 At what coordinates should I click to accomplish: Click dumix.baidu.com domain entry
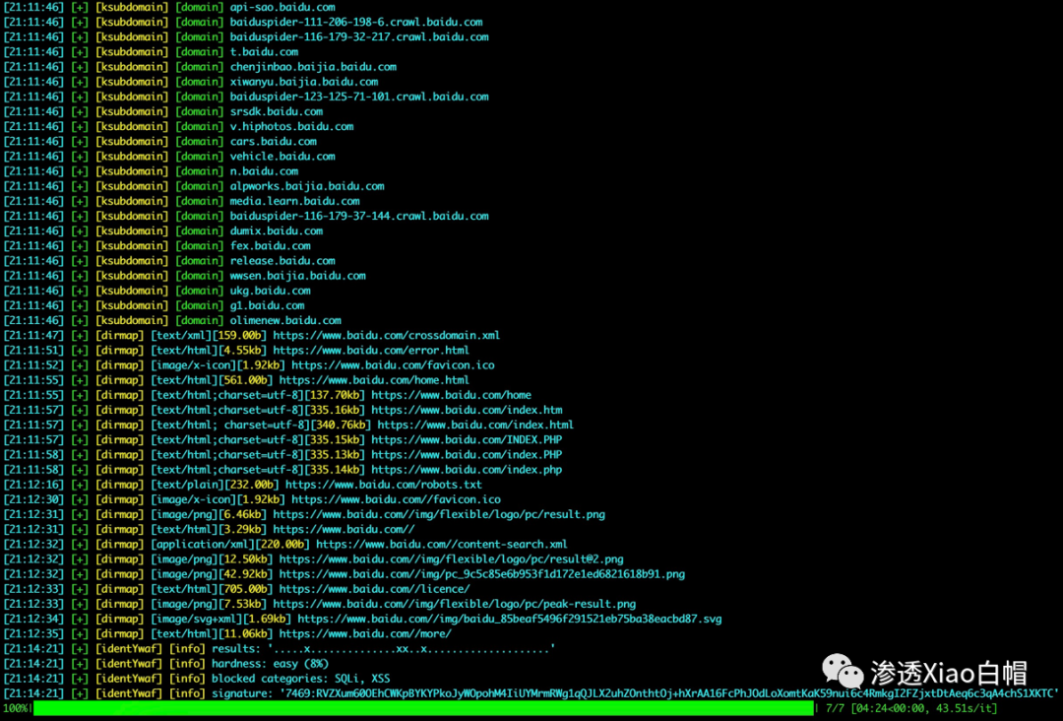(x=276, y=230)
